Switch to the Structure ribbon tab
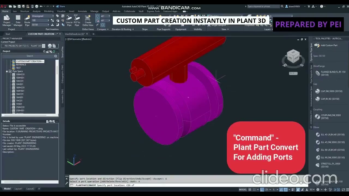This screenshot has height=196, width=349. [25, 11]
